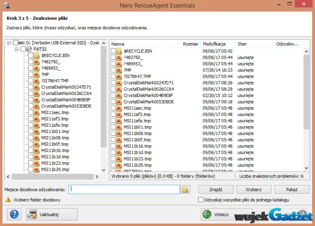315x226 pixels.
Task: Click the deleted file icon for ?482750_ in tree
Action: [x=36, y=62]
